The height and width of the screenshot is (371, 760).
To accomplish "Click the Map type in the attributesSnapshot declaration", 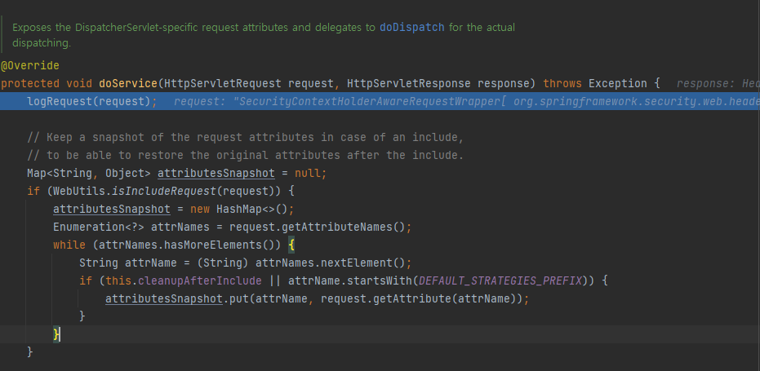I will (37, 173).
